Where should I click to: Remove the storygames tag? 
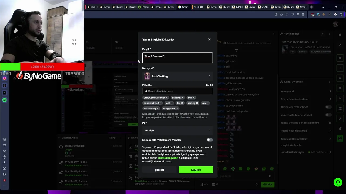click(x=177, y=108)
